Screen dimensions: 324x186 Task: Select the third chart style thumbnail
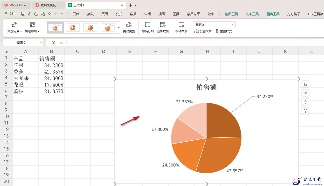90,27
